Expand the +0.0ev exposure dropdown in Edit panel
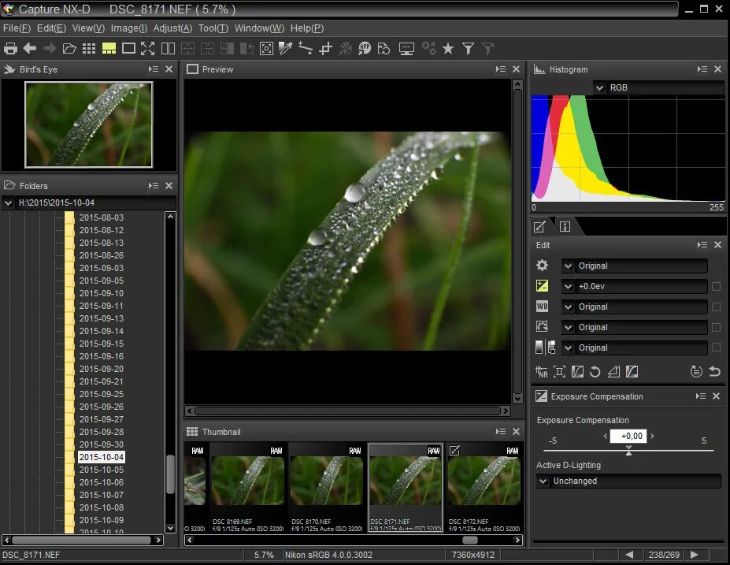 click(x=569, y=286)
